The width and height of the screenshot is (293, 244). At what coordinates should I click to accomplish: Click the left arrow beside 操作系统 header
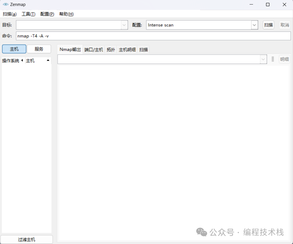click(22, 60)
